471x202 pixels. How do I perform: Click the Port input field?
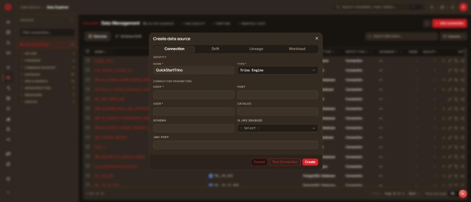[277, 95]
